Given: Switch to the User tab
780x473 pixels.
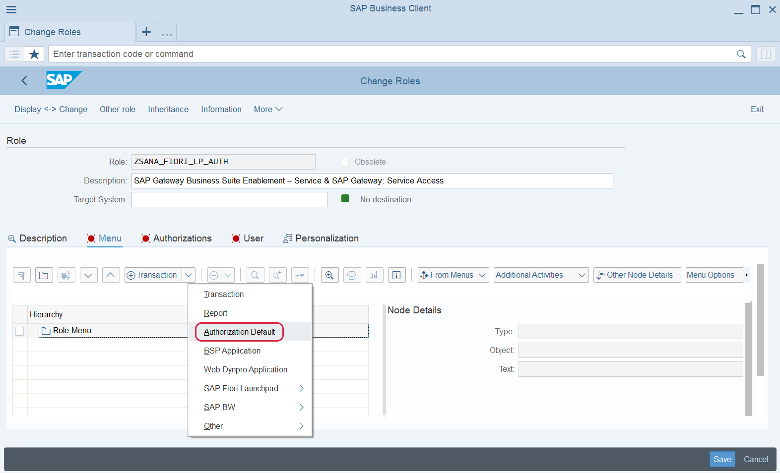Looking at the screenshot, I should point(248,238).
